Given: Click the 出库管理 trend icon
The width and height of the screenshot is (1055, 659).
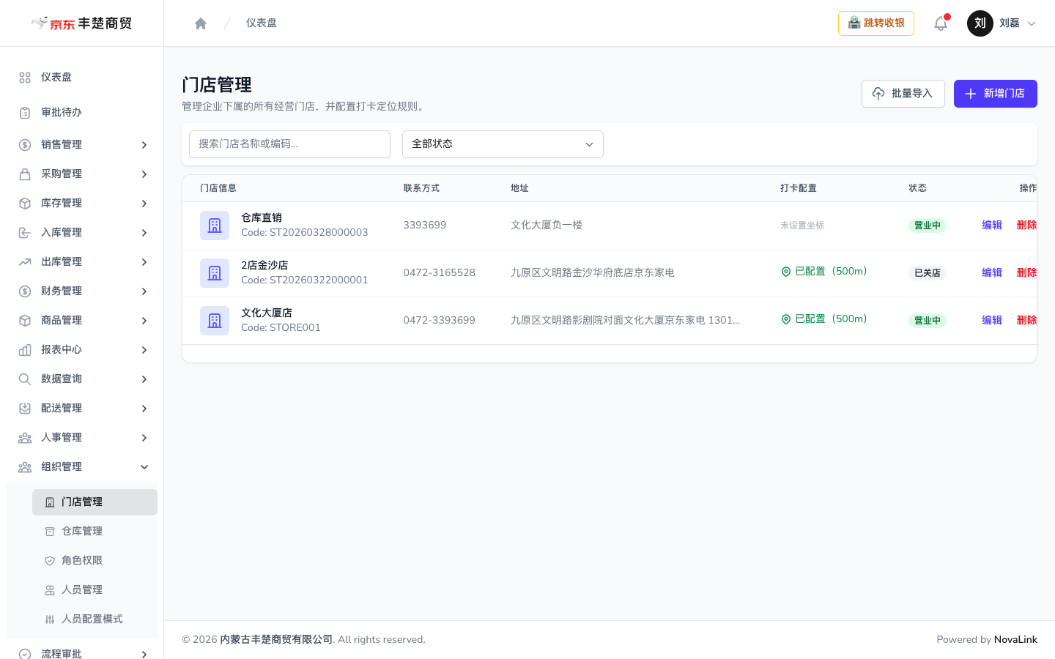Looking at the screenshot, I should [25, 262].
